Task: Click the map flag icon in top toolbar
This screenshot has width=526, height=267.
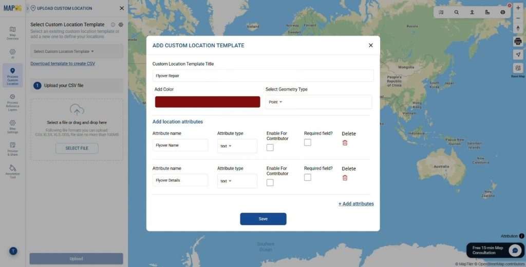Action: point(441,12)
